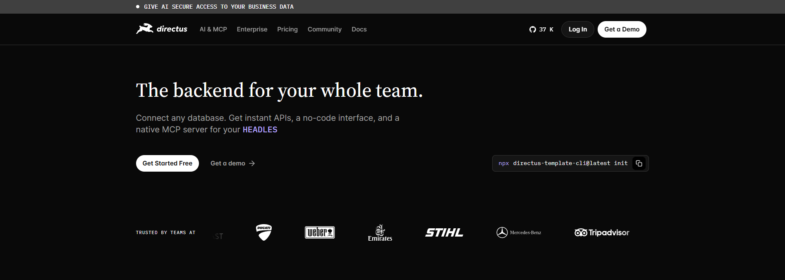This screenshot has height=280, width=785.
Task: Open the Enterprise menu
Action: coord(252,29)
